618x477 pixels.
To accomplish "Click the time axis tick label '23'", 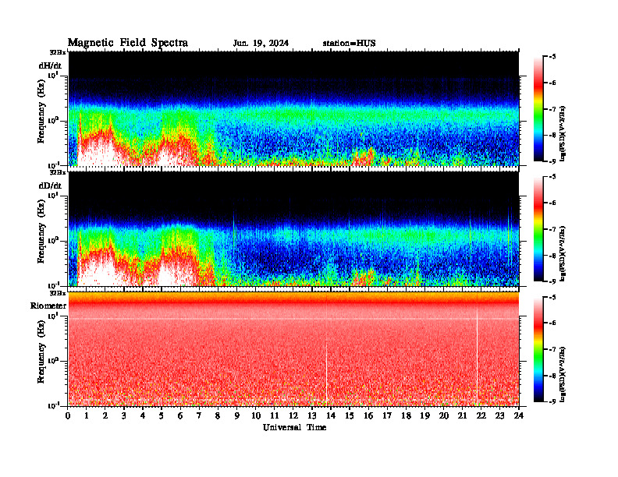I will [x=499, y=415].
